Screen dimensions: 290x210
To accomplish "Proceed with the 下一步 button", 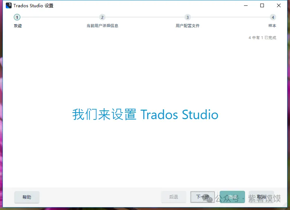I will (203, 197).
